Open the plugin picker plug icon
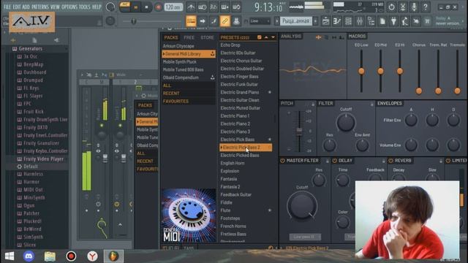Viewport: 468px width, 263px height. [393, 21]
